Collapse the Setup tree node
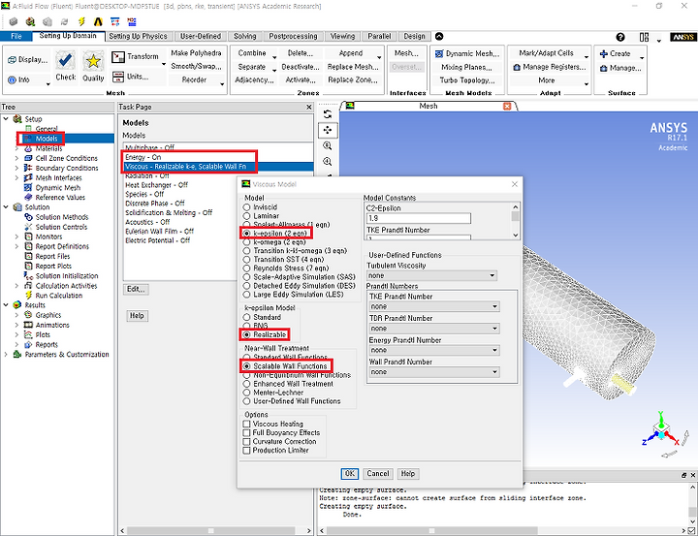This screenshot has height=536, width=698. tap(6, 119)
